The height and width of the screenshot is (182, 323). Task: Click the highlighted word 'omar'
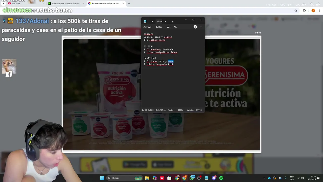click(171, 61)
